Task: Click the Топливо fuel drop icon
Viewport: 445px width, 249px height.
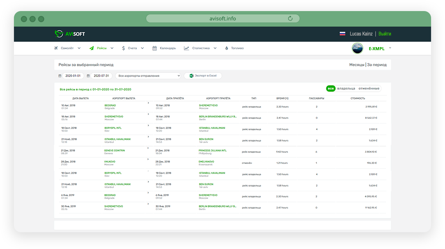Action: click(226, 48)
